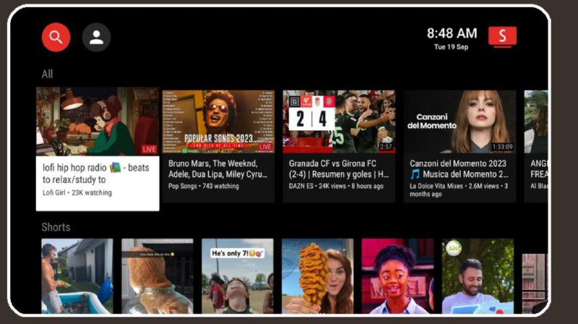Viewport: 578px width, 324px height.
Task: Click the 8:48 AM clock display
Action: tap(452, 33)
